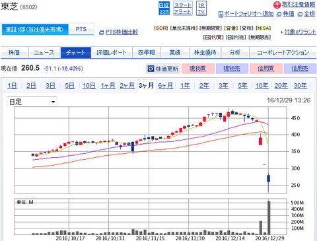This screenshot has width=317, height=241.
Task: Click the largest volume bar on 12/29
Action: point(269,218)
